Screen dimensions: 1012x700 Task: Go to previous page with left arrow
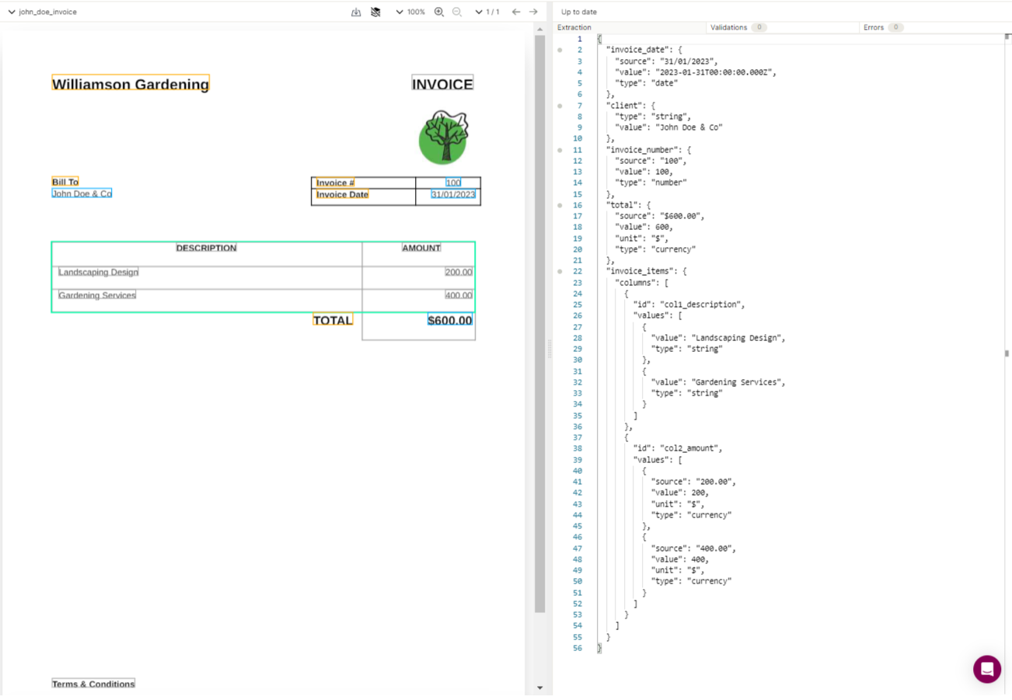(x=516, y=12)
